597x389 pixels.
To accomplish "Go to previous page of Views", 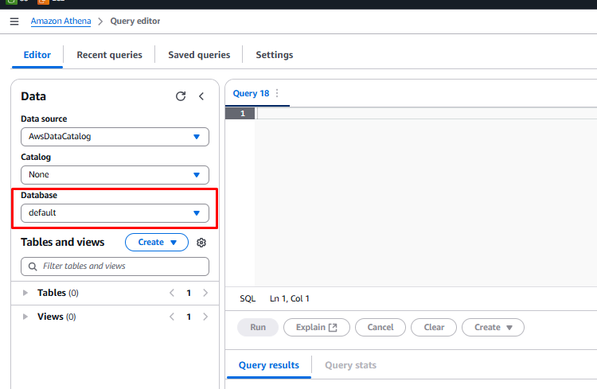I will point(172,317).
